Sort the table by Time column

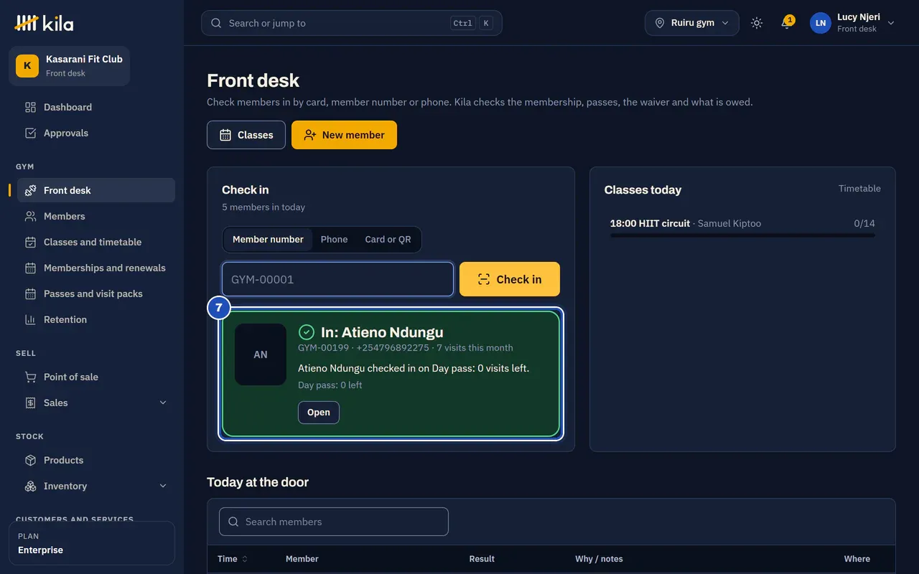233,559
